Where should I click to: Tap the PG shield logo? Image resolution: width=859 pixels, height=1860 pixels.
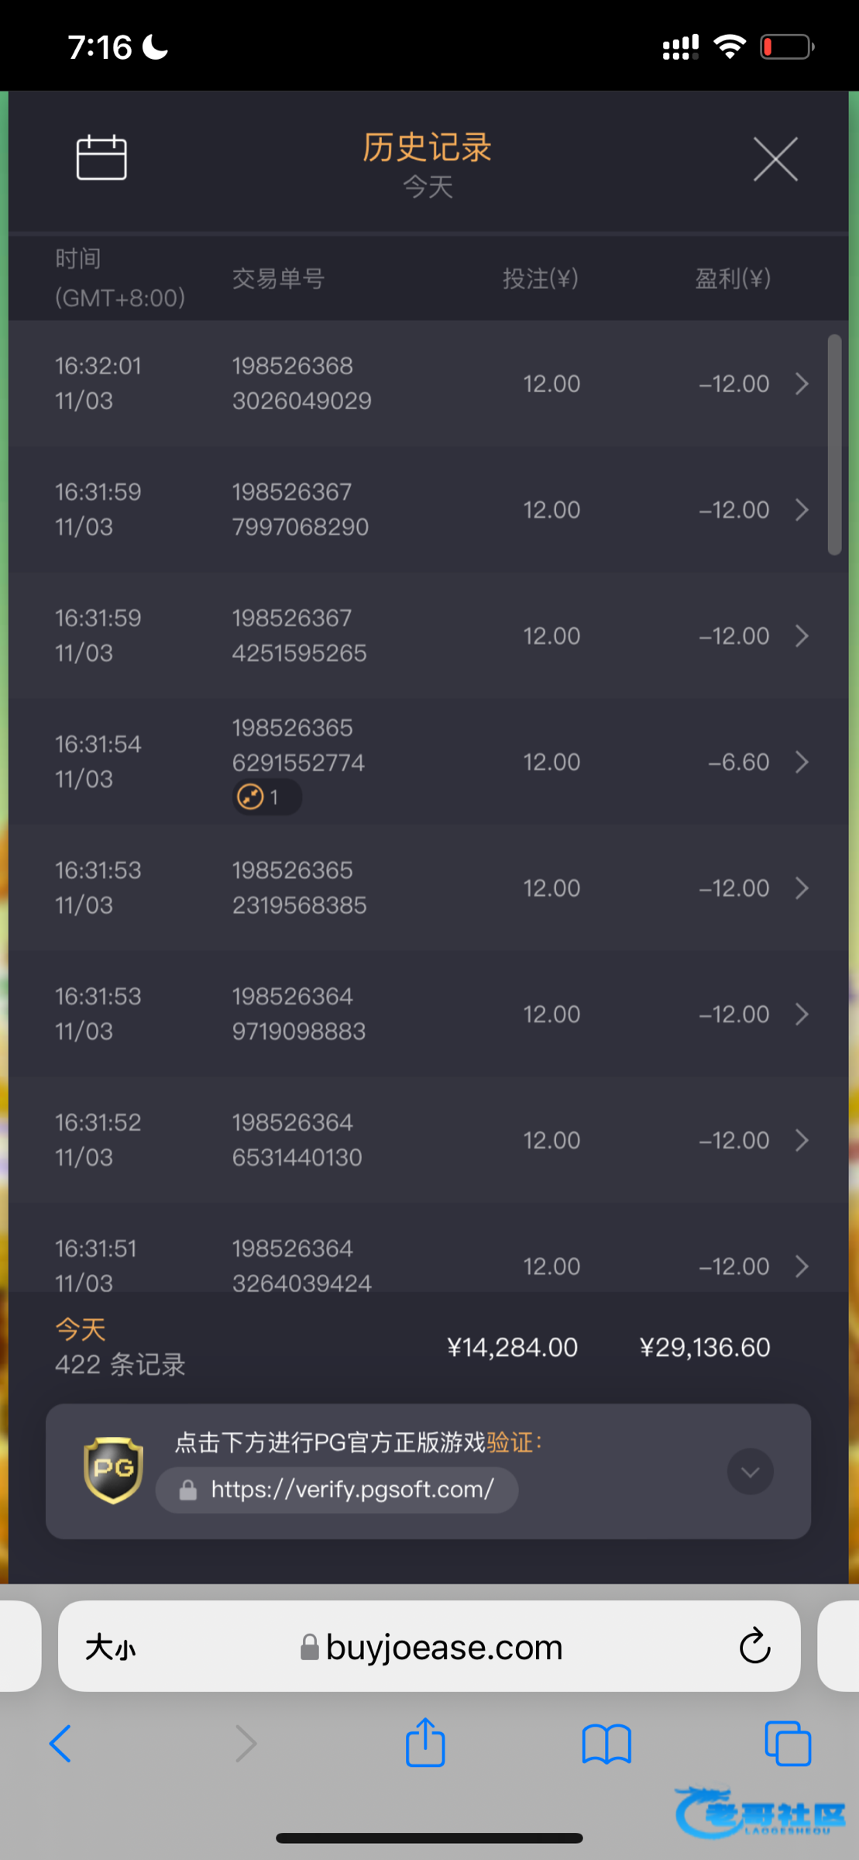113,1470
